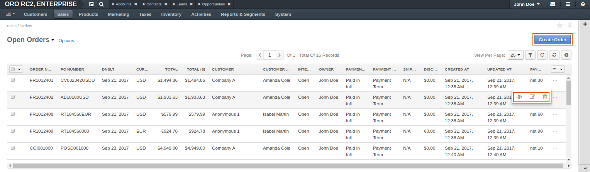This screenshot has height=172, width=590.
Task: Open the mail envelope icon
Action: [553, 4]
